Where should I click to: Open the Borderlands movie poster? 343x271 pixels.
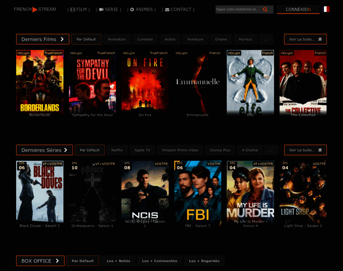(40, 82)
